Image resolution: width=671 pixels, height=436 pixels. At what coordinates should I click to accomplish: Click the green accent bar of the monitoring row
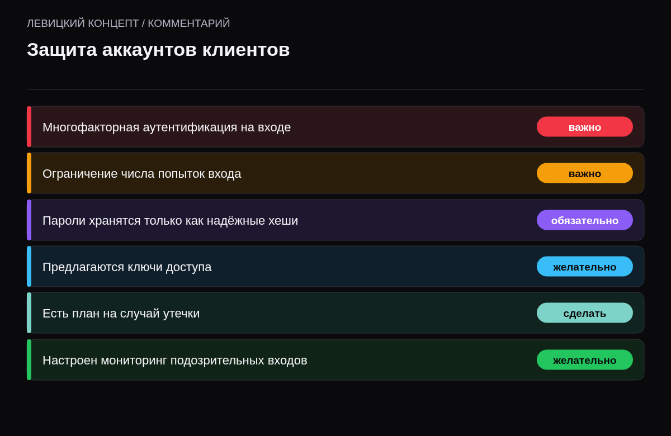(x=29, y=360)
